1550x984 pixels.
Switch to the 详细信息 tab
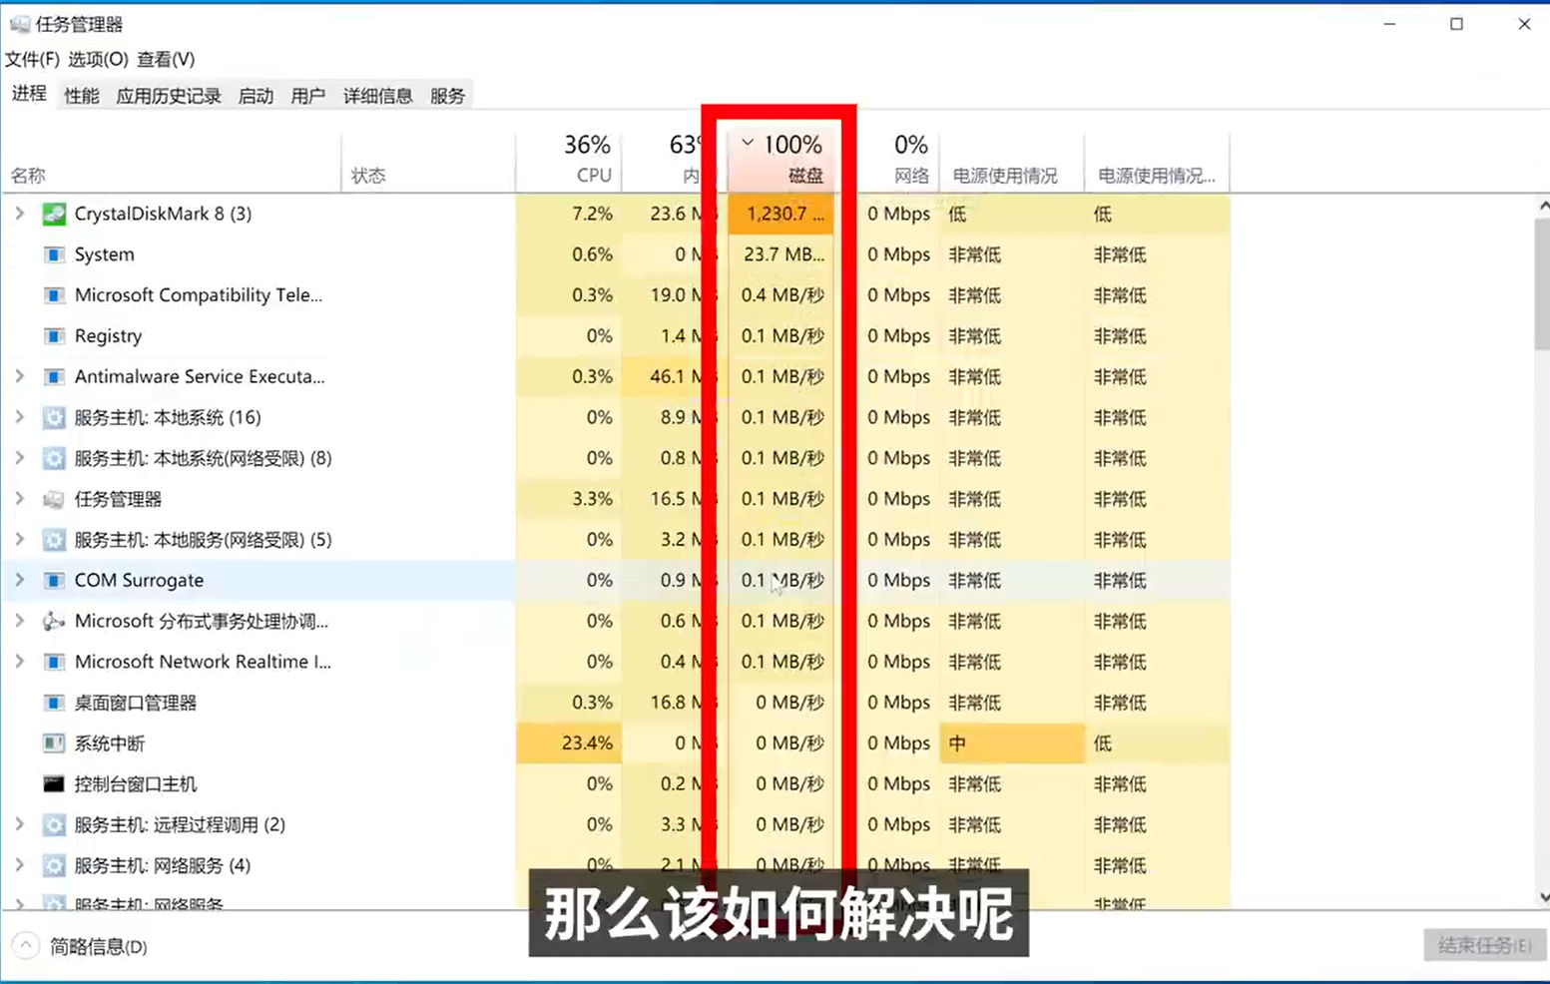click(x=378, y=96)
